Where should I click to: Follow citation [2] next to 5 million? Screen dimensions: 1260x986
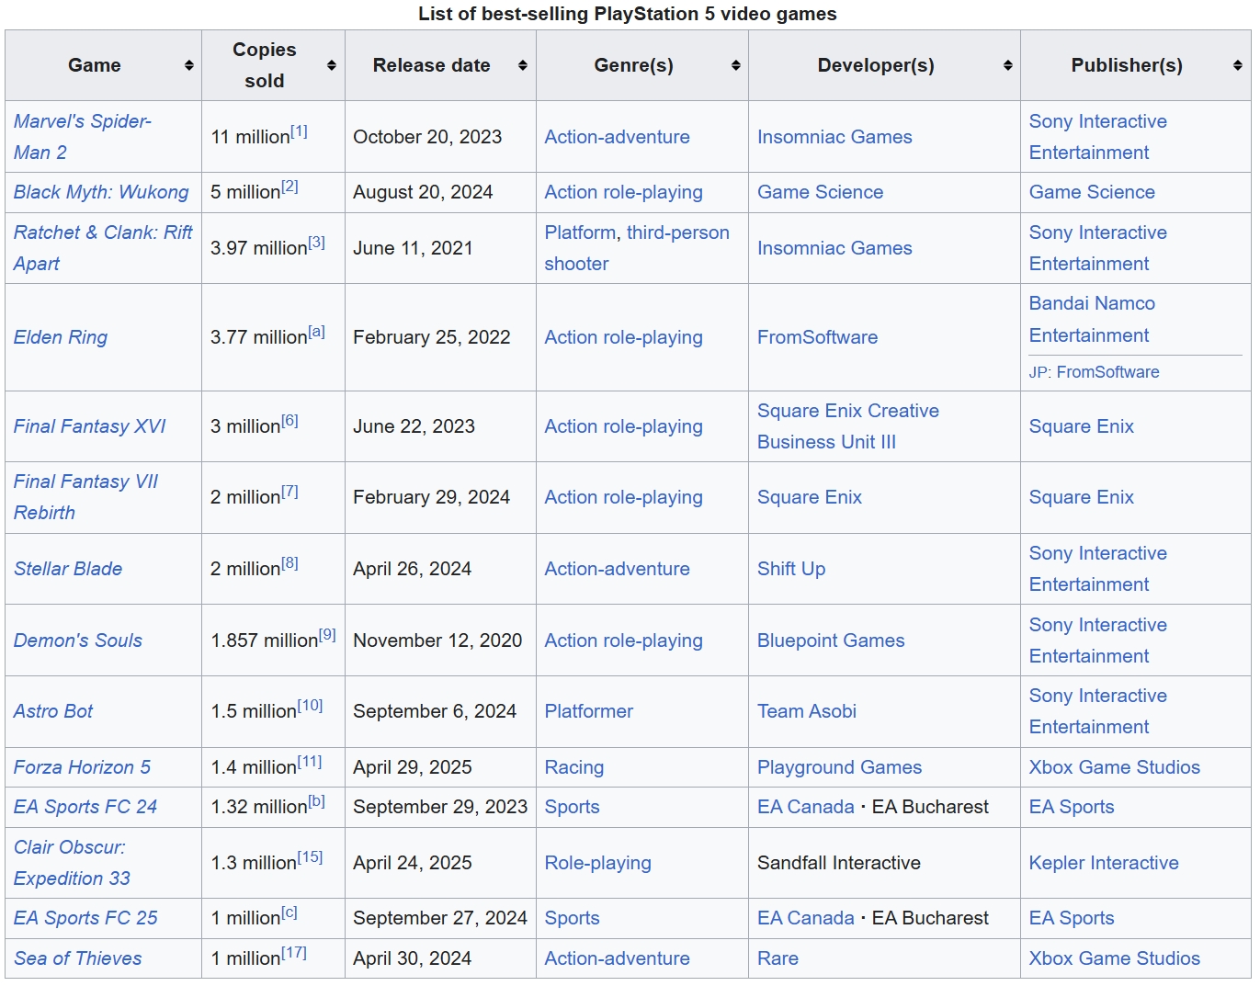(x=290, y=187)
